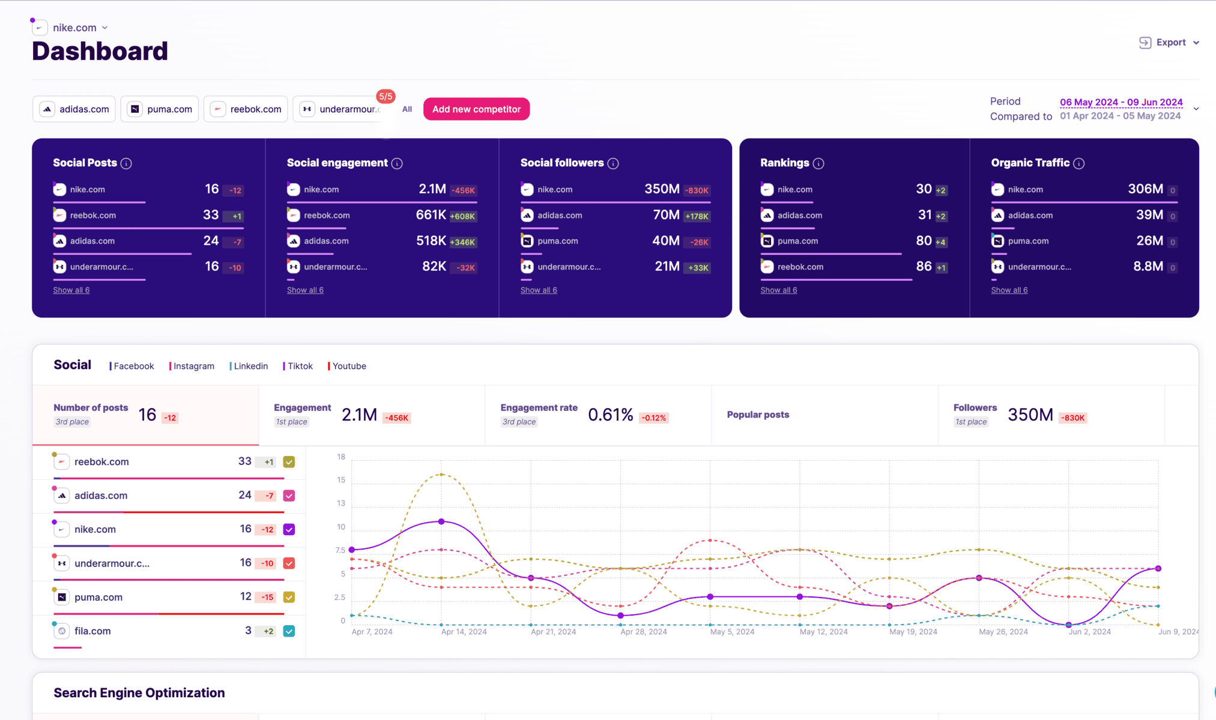Click the nike logo next to the domain name
The image size is (1216, 720).
coord(40,28)
